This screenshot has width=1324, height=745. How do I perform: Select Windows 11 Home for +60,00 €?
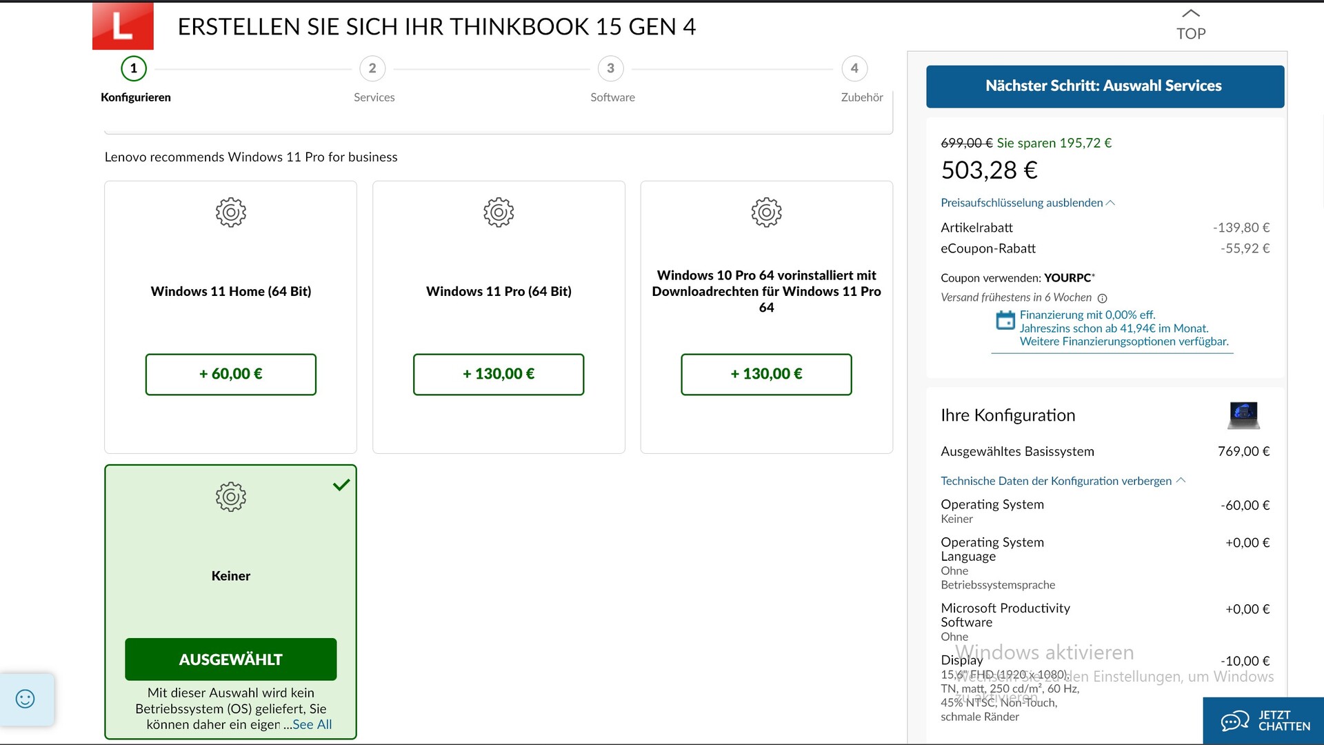click(230, 374)
